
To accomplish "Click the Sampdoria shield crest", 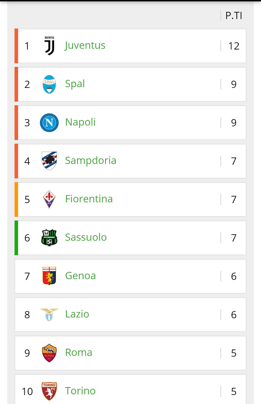I will (x=49, y=161).
